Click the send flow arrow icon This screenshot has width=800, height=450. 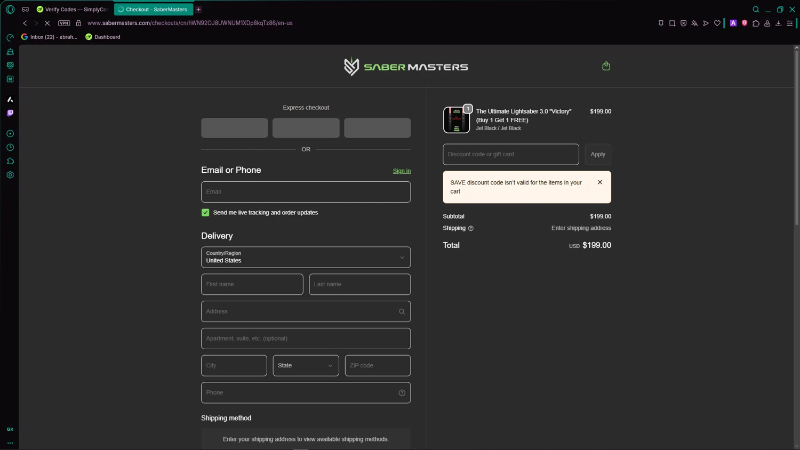706,23
